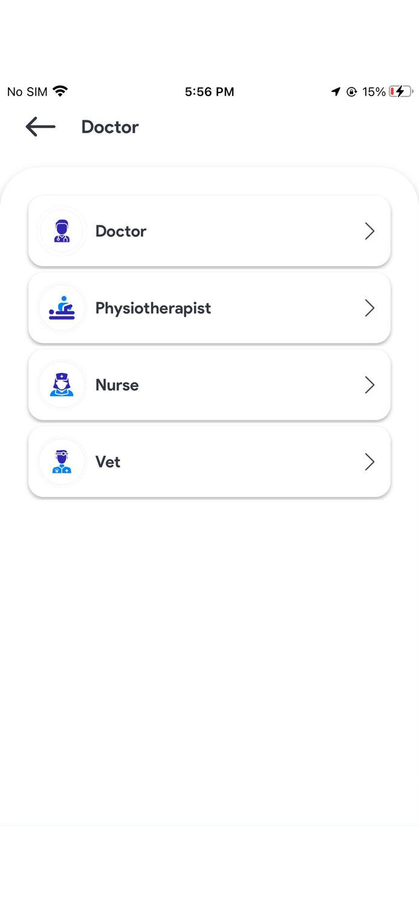Open the Vet row chevron
This screenshot has width=419, height=907.
click(x=369, y=461)
